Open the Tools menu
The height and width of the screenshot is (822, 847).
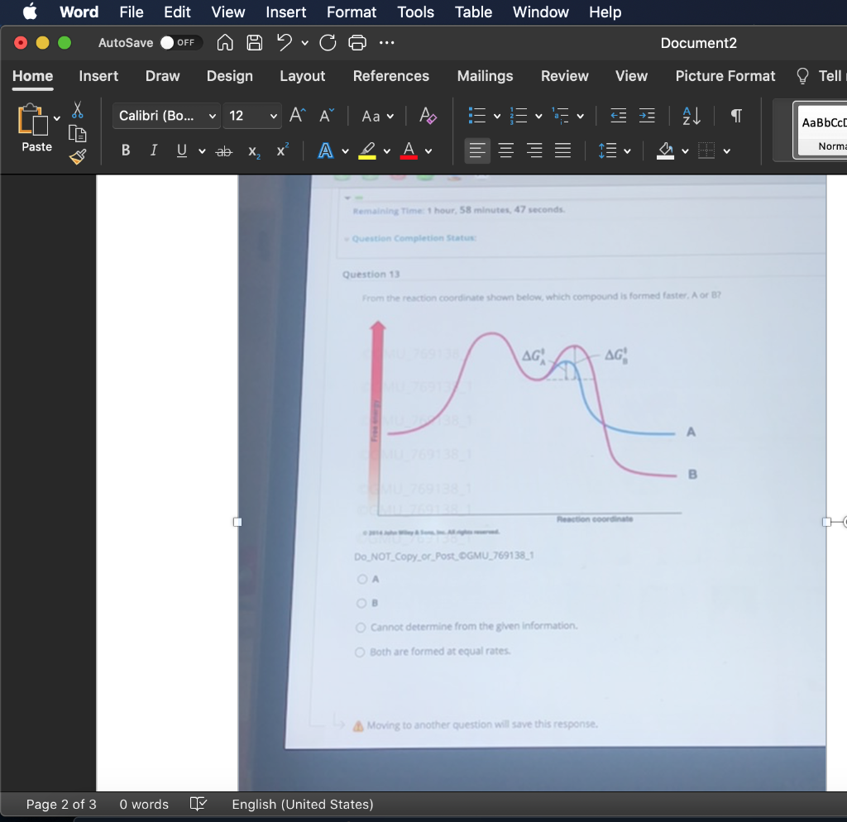415,12
